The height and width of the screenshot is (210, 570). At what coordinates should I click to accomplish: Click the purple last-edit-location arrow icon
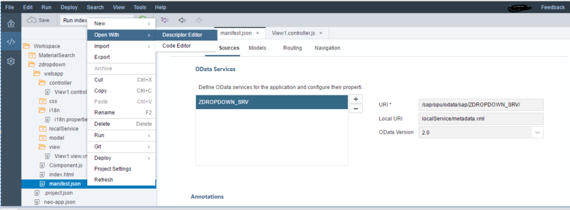pos(165,20)
